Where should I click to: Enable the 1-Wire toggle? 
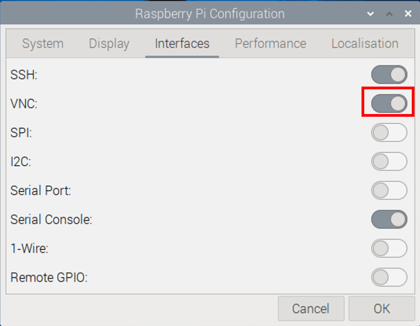pyautogui.click(x=389, y=248)
